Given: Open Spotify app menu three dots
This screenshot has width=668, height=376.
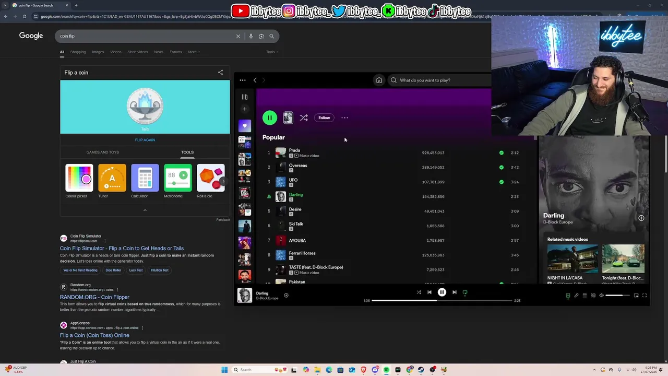Looking at the screenshot, I should tap(243, 80).
